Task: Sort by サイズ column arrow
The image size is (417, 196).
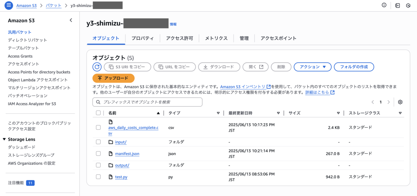Action: click(x=338, y=113)
